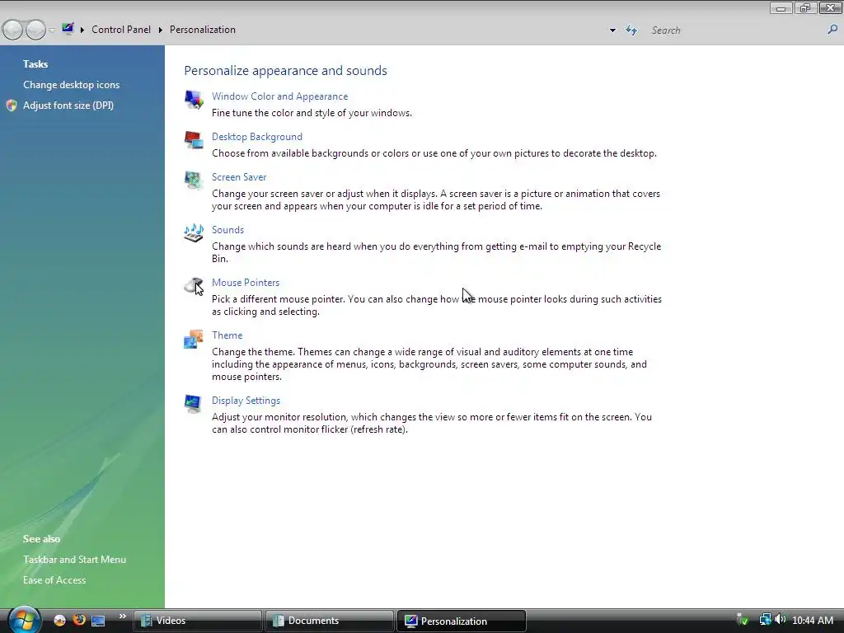The width and height of the screenshot is (844, 633).
Task: Click the See also heading
Action: tap(41, 539)
